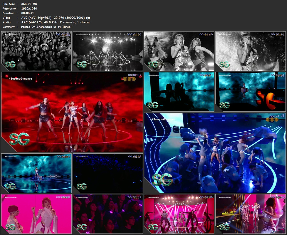Viewport: 287px width, 235px height.
Task: Open the crowd thumbnail at 00:00:33
Action: coord(36,51)
